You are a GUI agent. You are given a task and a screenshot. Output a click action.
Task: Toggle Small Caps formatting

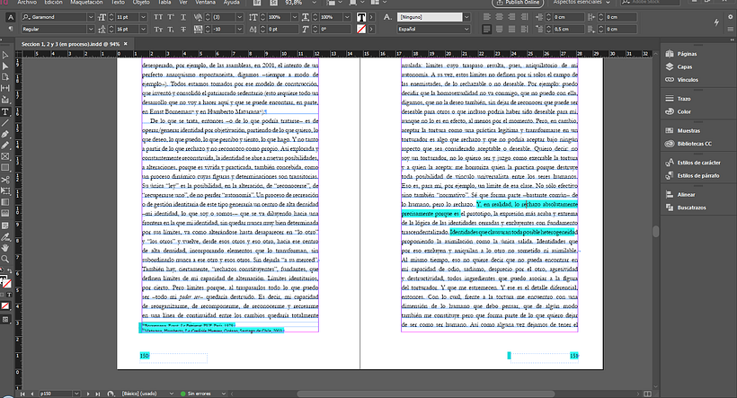point(158,29)
